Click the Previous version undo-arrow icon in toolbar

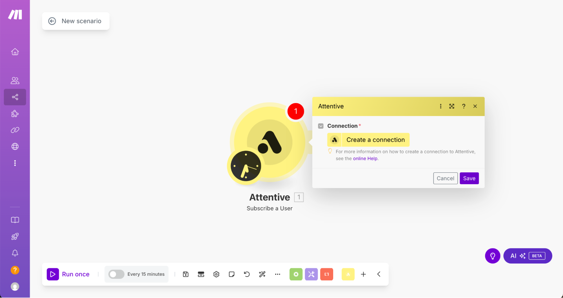click(x=247, y=274)
